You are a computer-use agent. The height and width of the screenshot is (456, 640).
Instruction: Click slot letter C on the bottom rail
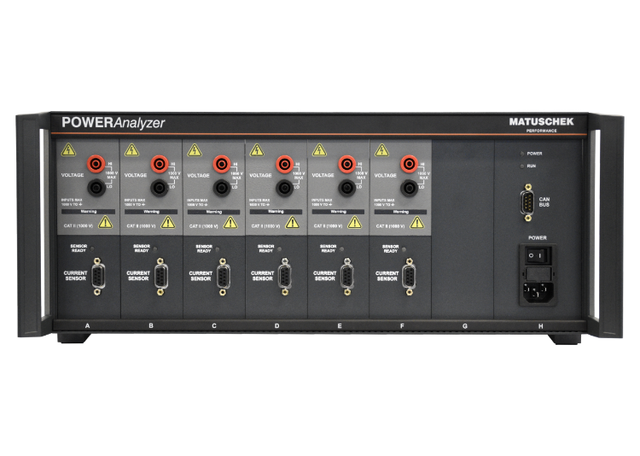coord(214,325)
